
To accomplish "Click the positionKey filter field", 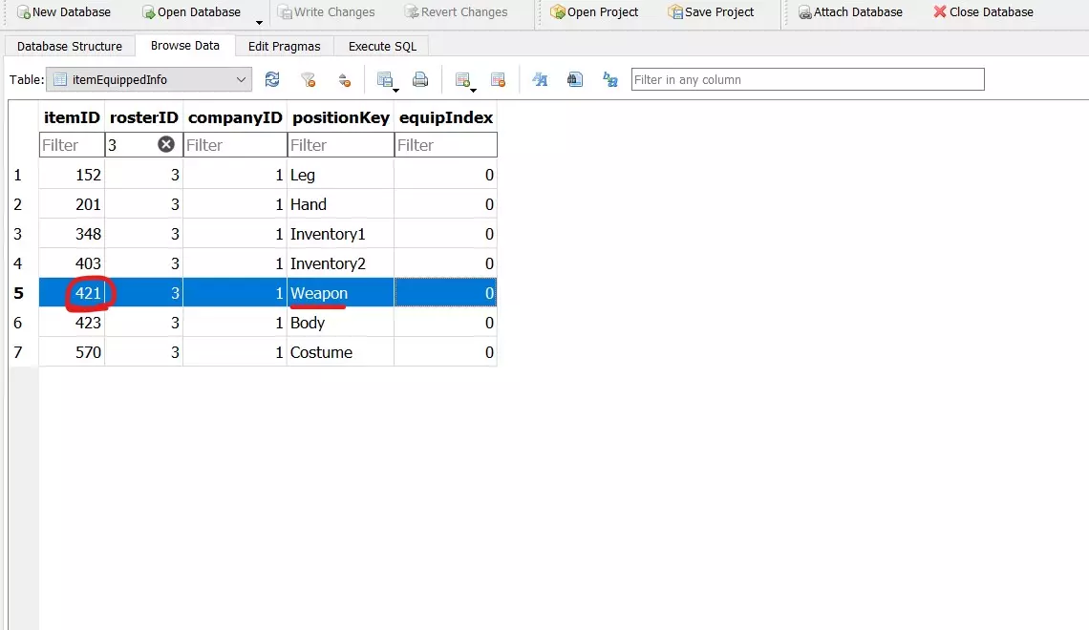I will point(340,145).
